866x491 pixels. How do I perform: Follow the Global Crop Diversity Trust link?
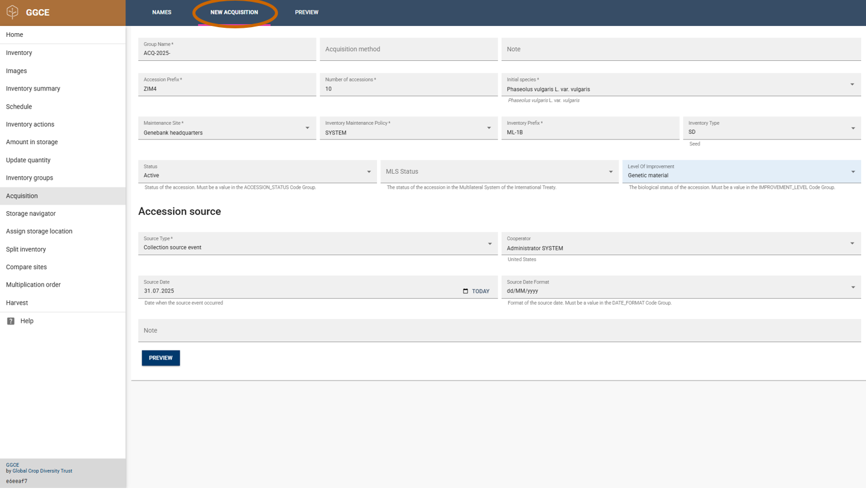coord(42,471)
